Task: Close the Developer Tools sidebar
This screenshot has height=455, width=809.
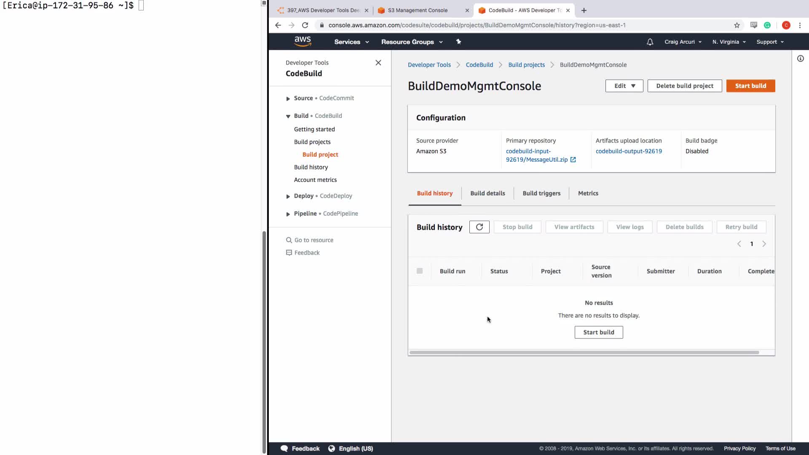Action: [378, 63]
